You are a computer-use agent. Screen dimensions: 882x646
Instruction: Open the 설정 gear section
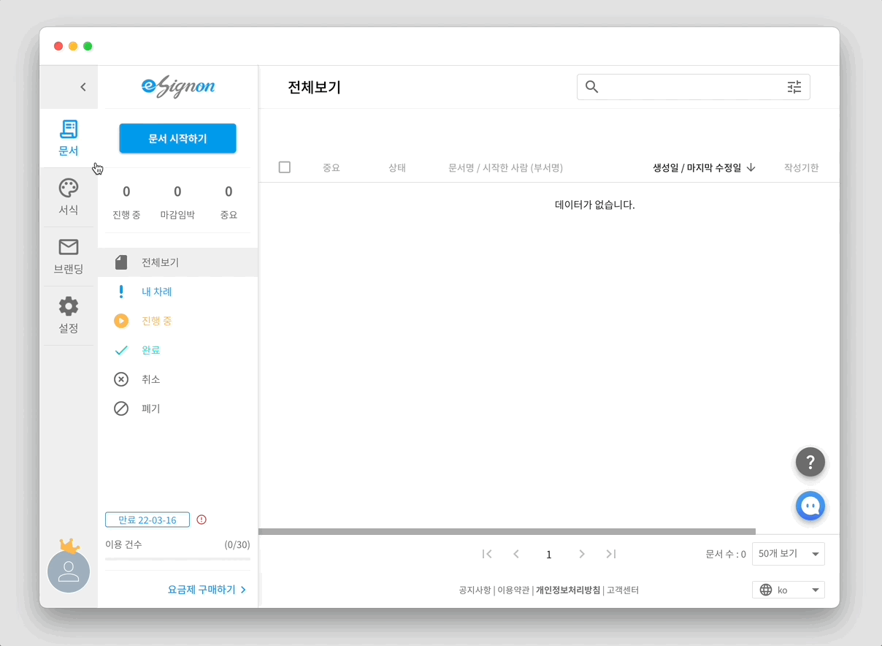coord(69,316)
